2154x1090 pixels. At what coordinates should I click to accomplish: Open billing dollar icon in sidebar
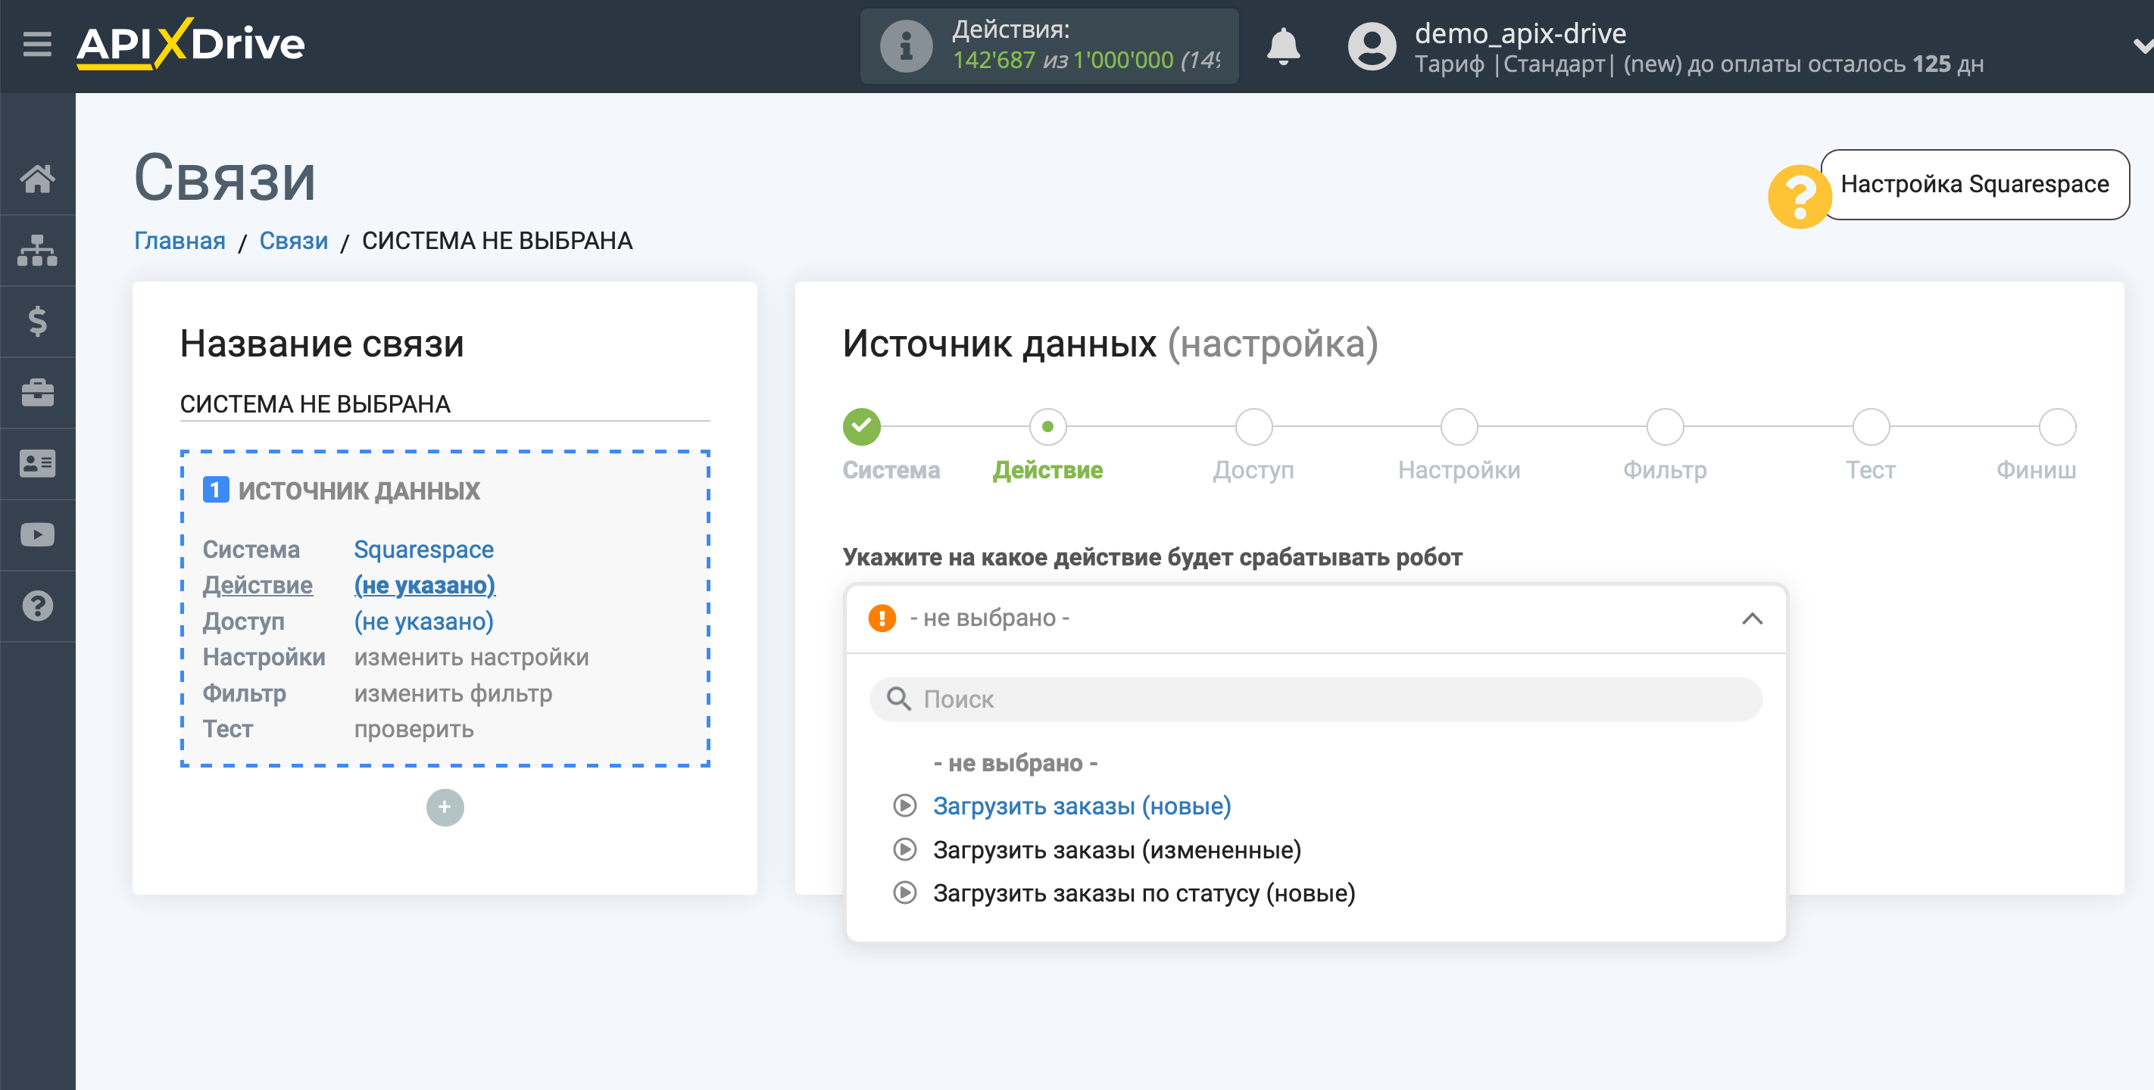click(38, 321)
